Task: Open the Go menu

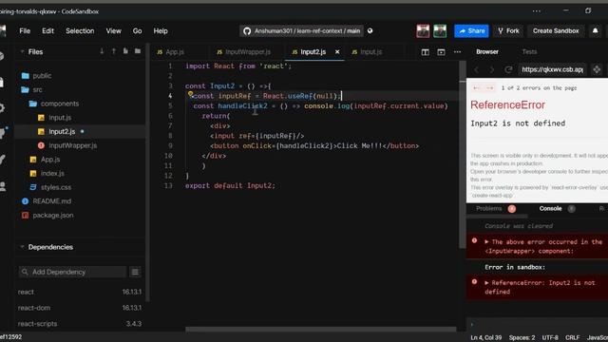Action: 137,31
